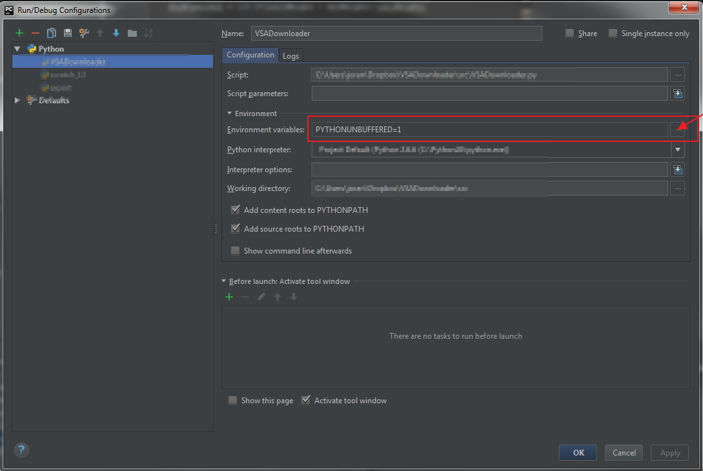Image resolution: width=703 pixels, height=471 pixels.
Task: Move the selected configuration down
Action: [116, 32]
